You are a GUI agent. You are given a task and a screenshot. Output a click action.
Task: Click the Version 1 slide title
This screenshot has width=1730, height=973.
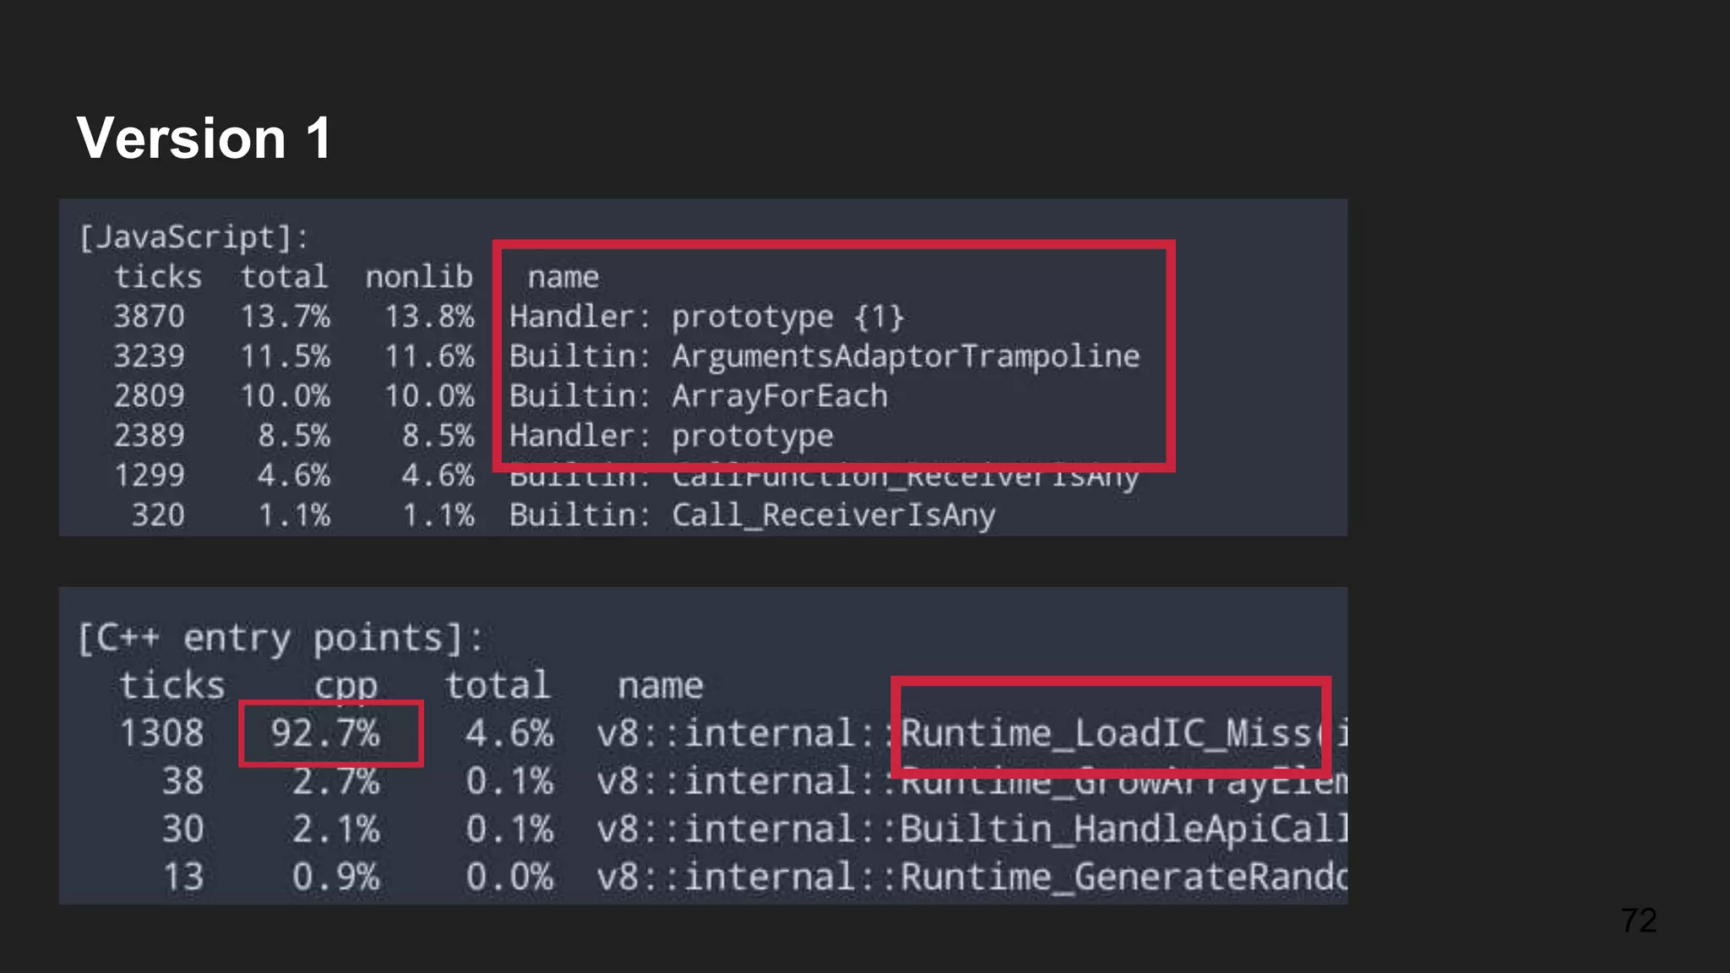(x=204, y=138)
